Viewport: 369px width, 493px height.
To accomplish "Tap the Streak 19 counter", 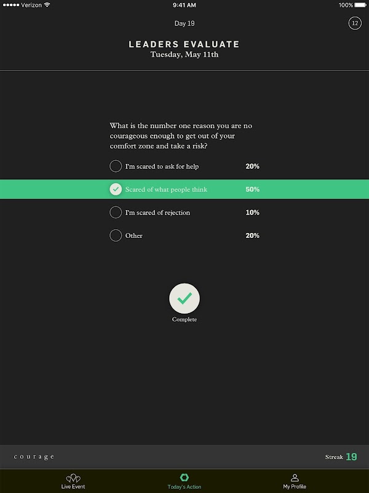I will pos(341,457).
